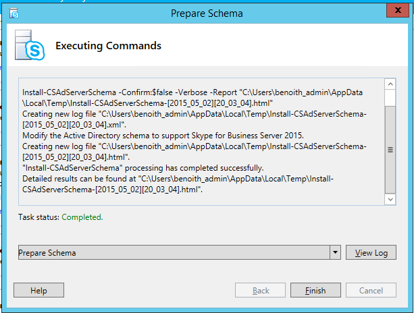Click the output log scrollbar up arrow
Screen dimensions: 414x313
pyautogui.click(x=390, y=84)
